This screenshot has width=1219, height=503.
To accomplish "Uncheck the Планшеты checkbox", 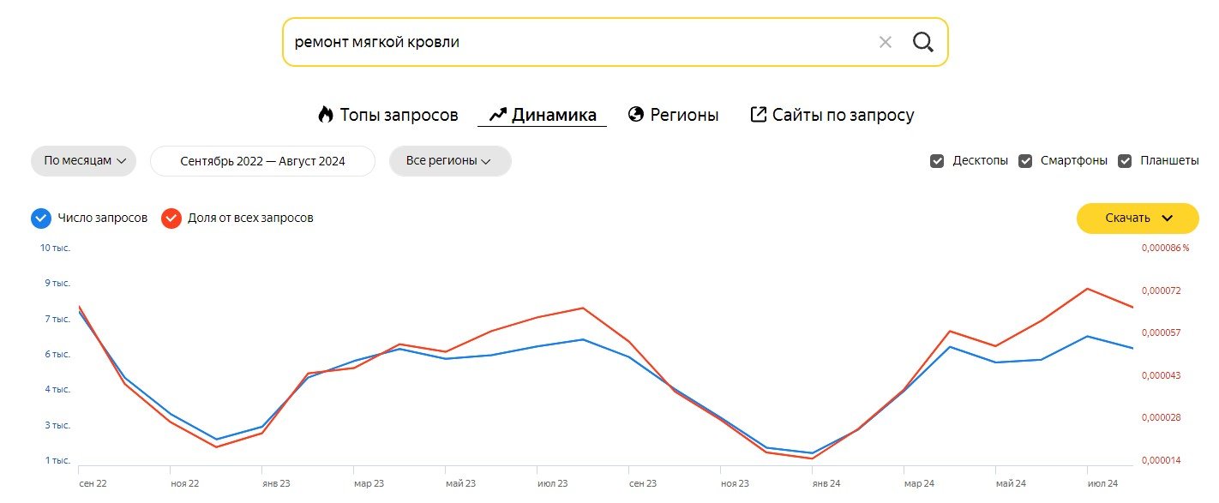I will click(x=1126, y=161).
